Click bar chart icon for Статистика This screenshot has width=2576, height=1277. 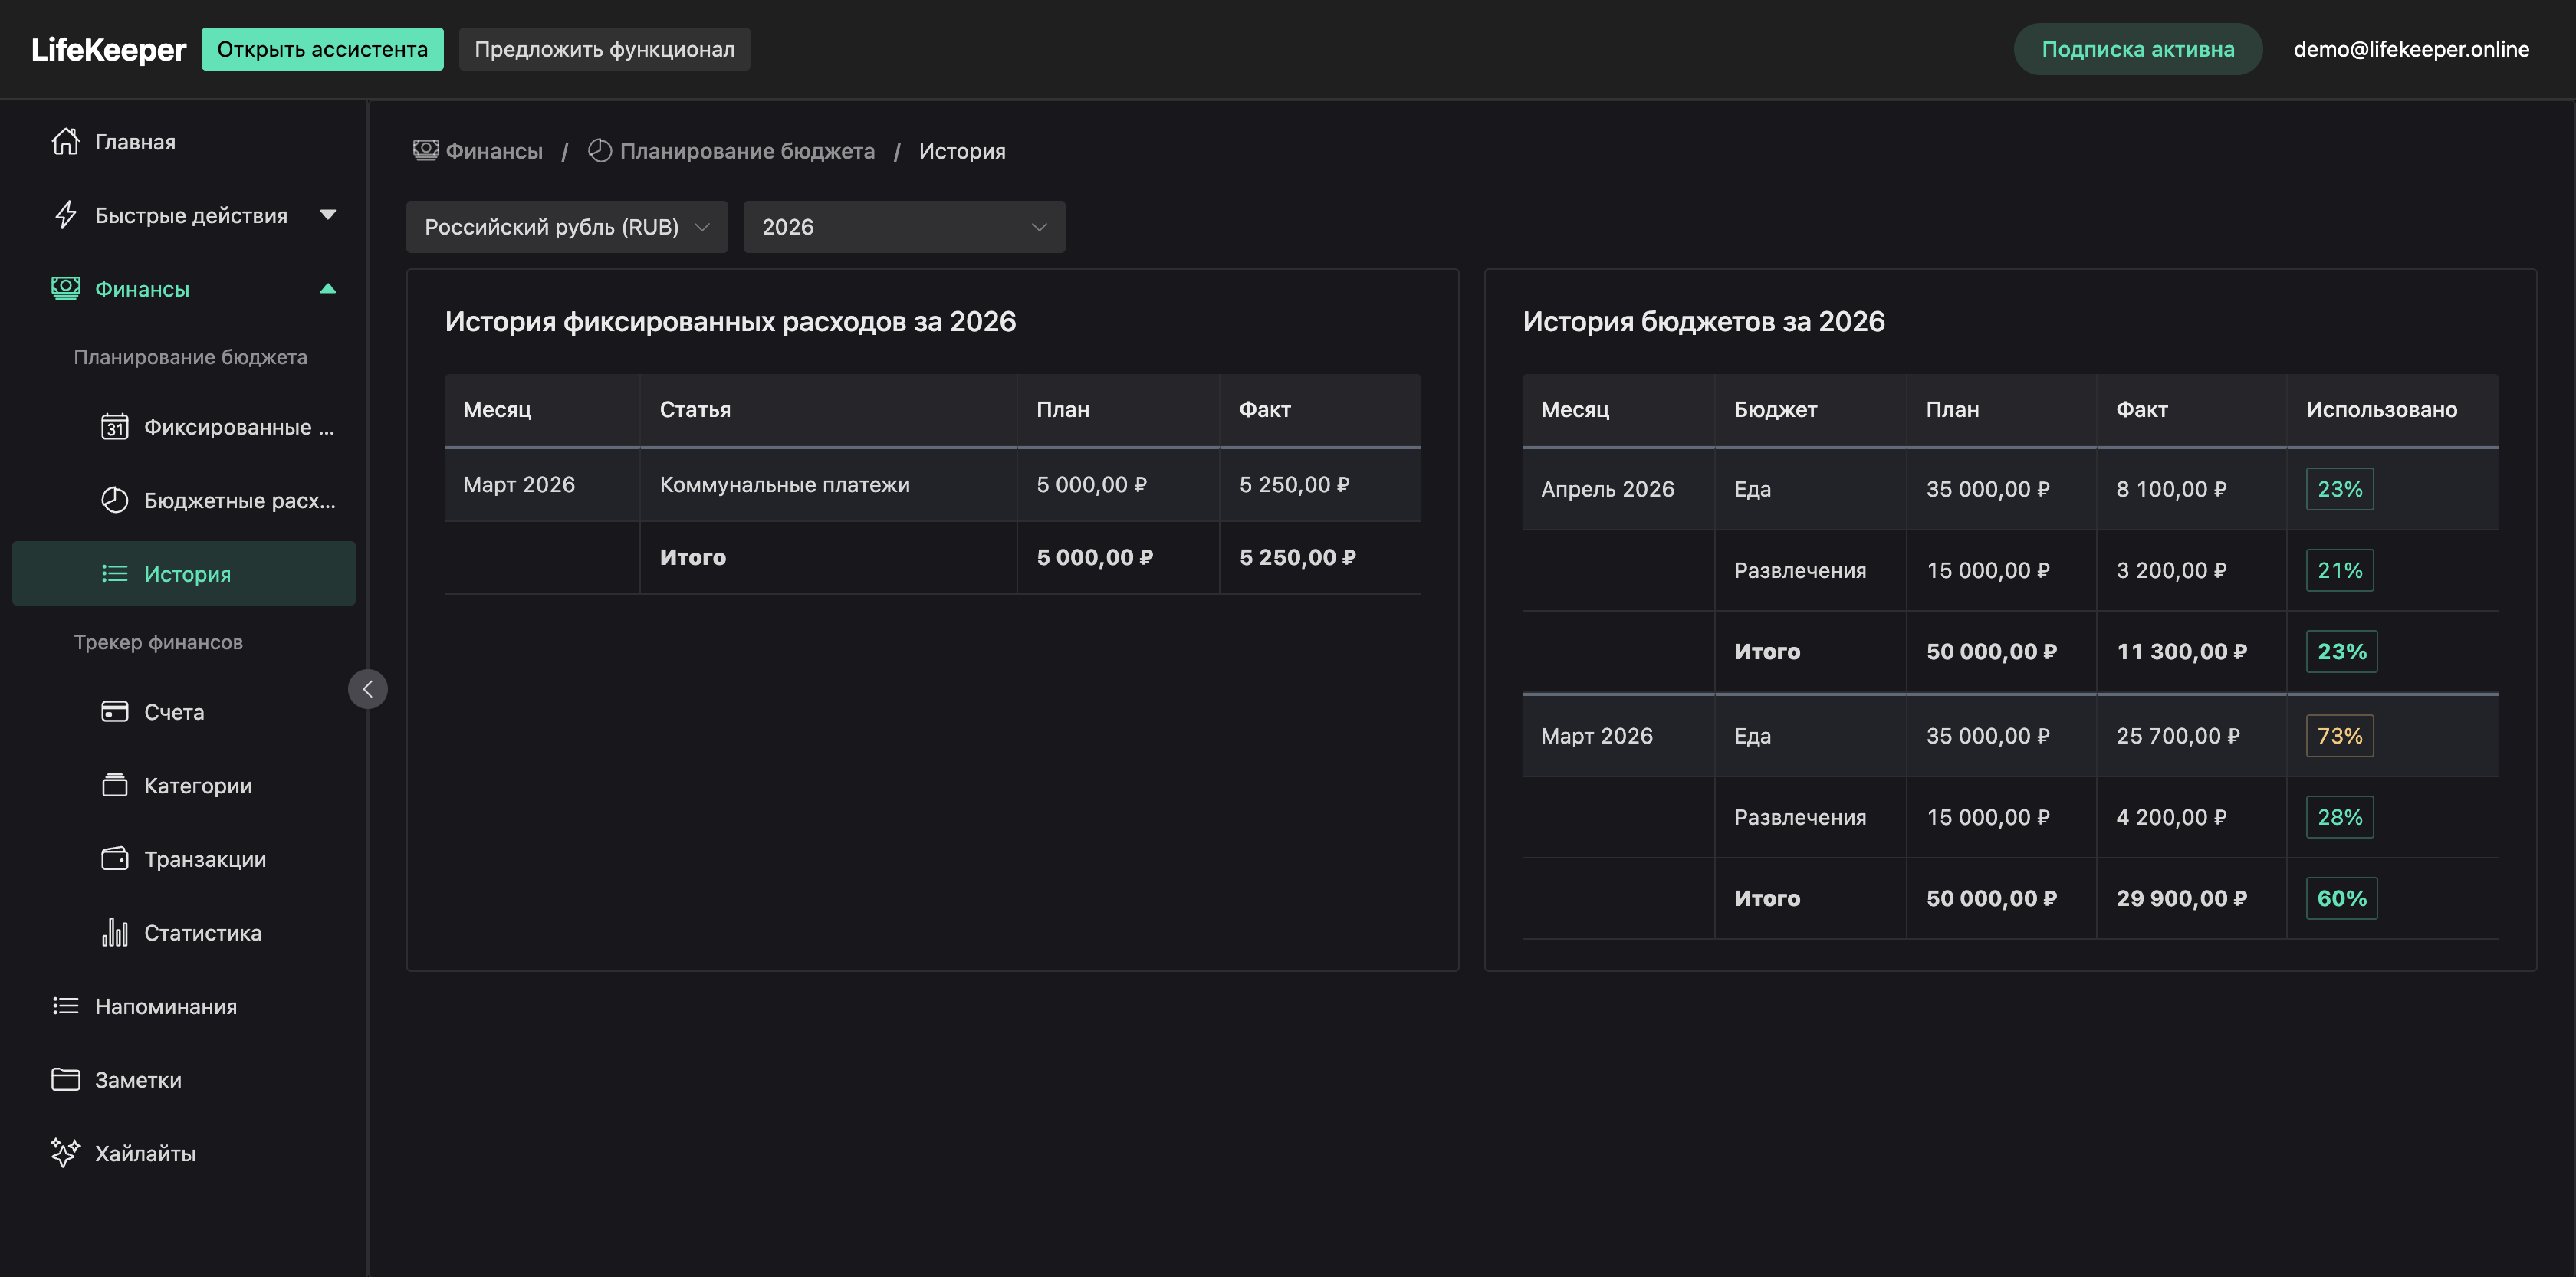coord(115,932)
